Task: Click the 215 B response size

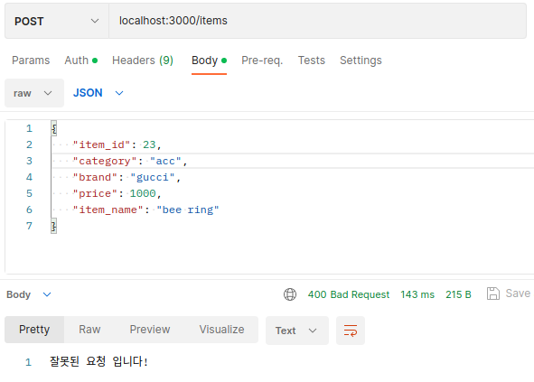Action: point(458,294)
